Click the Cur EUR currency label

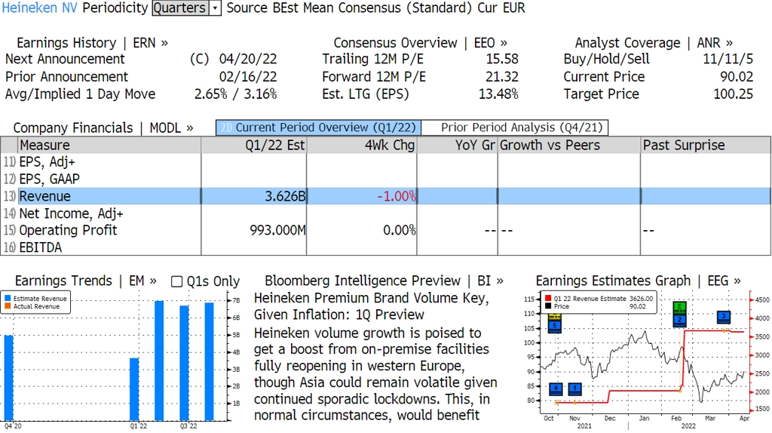click(501, 8)
